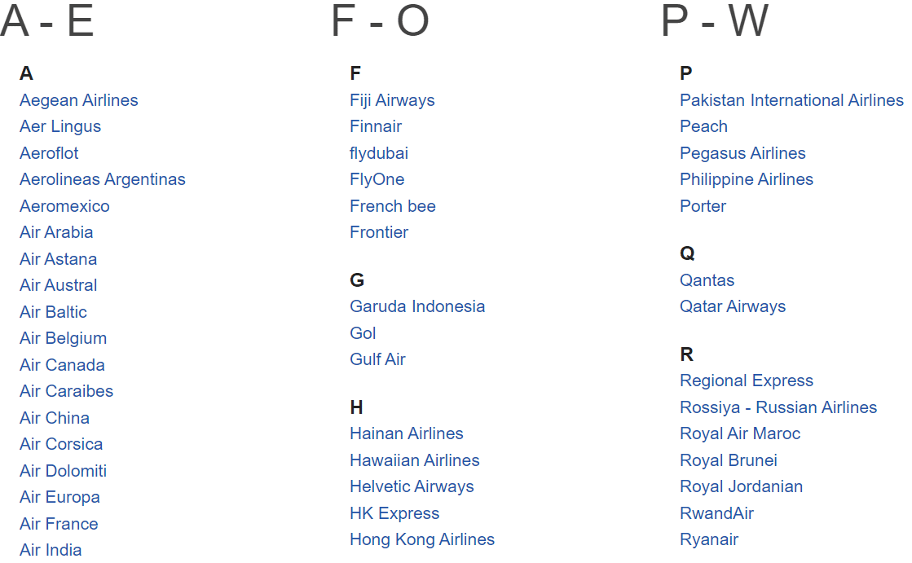Viewport: 912px width, 563px height.
Task: Open Rossiya - Russian Airlines link
Action: point(778,407)
